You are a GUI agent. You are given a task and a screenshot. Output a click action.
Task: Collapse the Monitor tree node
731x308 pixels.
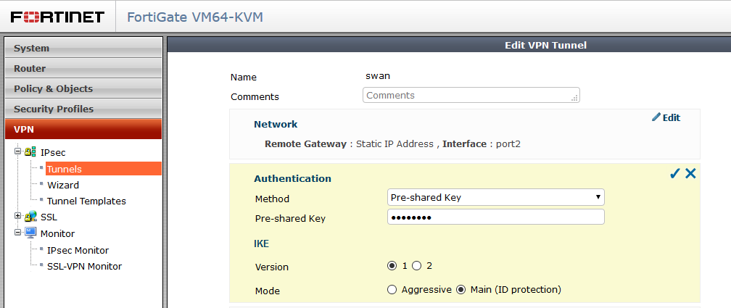click(x=17, y=233)
